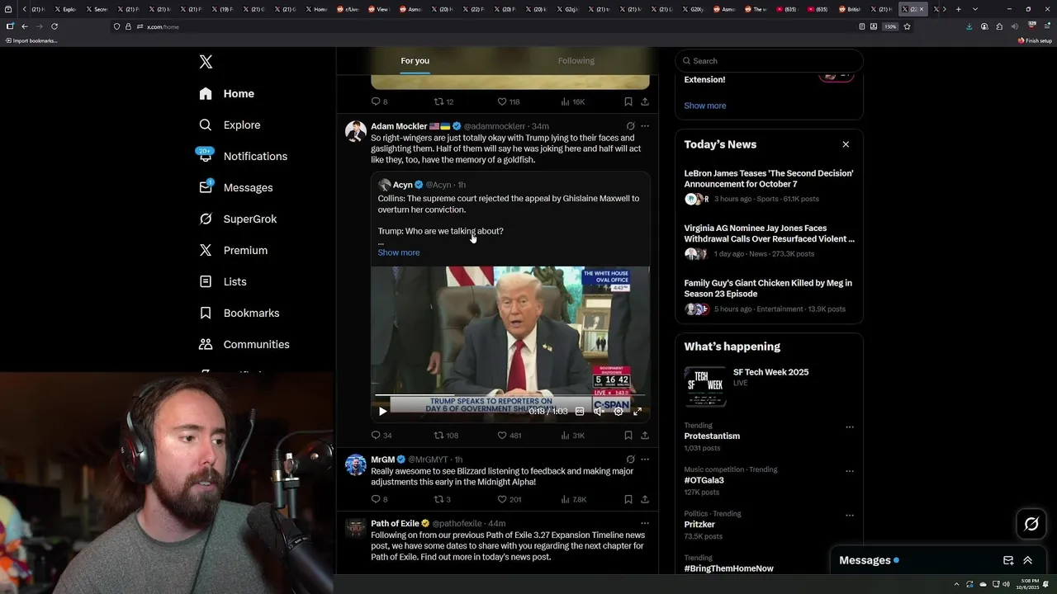The width and height of the screenshot is (1057, 594).
Task: Close the Today's News panel
Action: click(x=846, y=144)
